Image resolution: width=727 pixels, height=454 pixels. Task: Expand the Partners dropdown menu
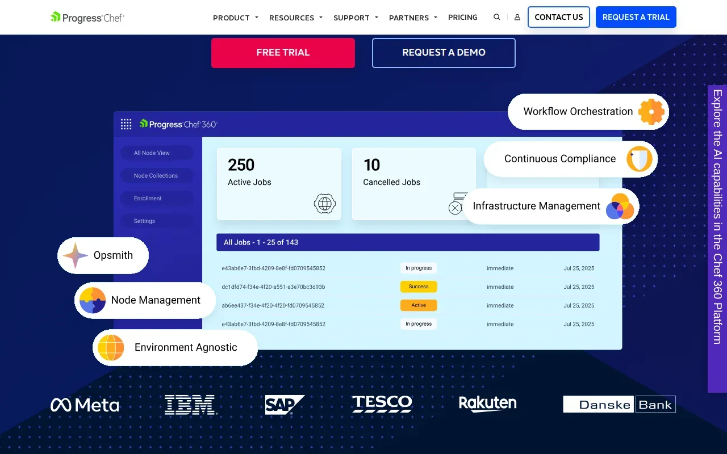[413, 18]
